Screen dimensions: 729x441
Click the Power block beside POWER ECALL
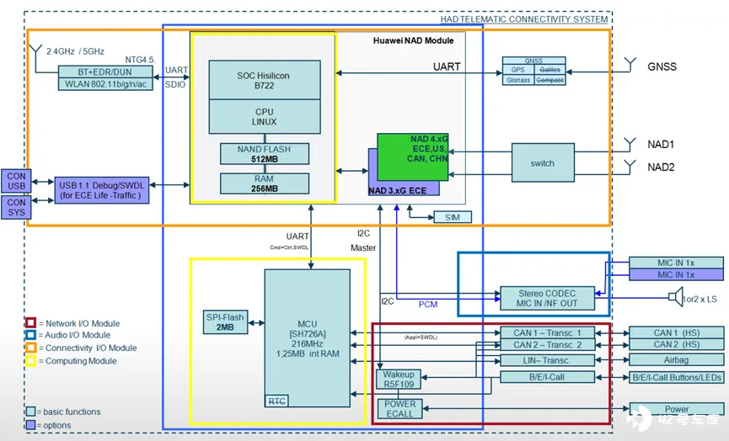click(x=677, y=408)
